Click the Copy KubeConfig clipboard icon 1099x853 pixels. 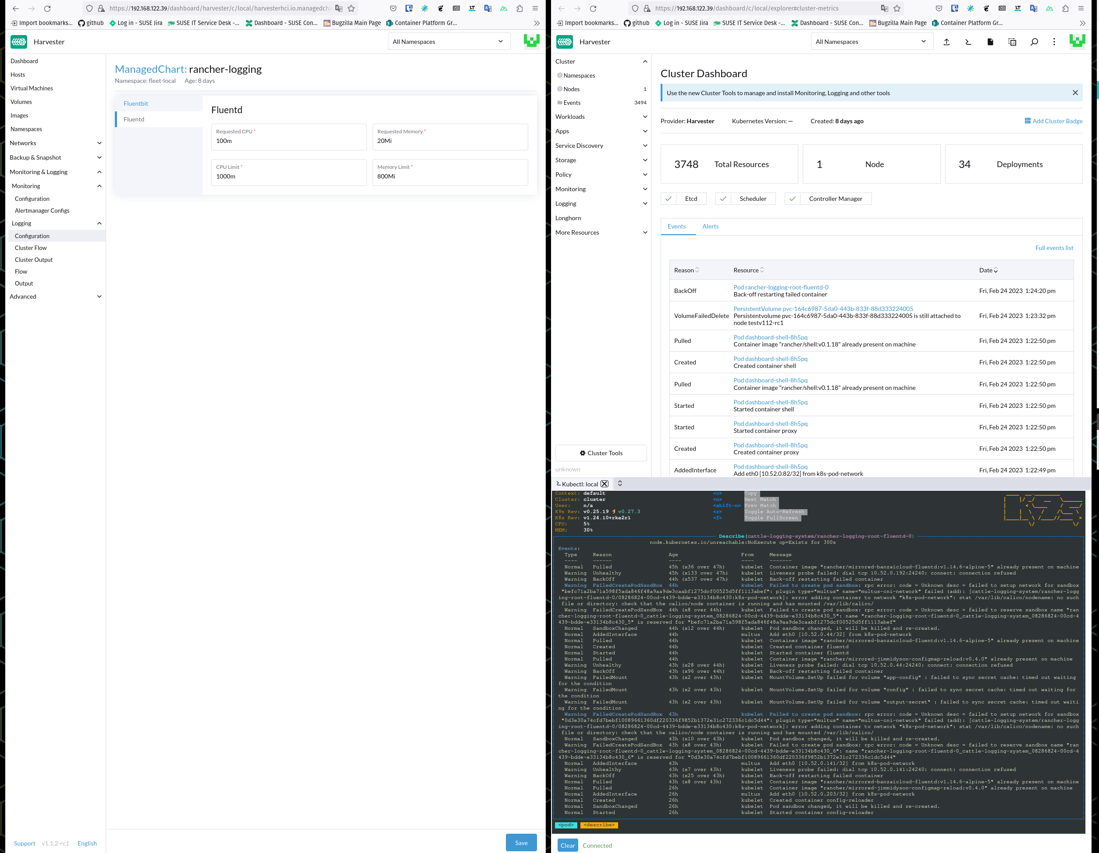tap(1012, 42)
